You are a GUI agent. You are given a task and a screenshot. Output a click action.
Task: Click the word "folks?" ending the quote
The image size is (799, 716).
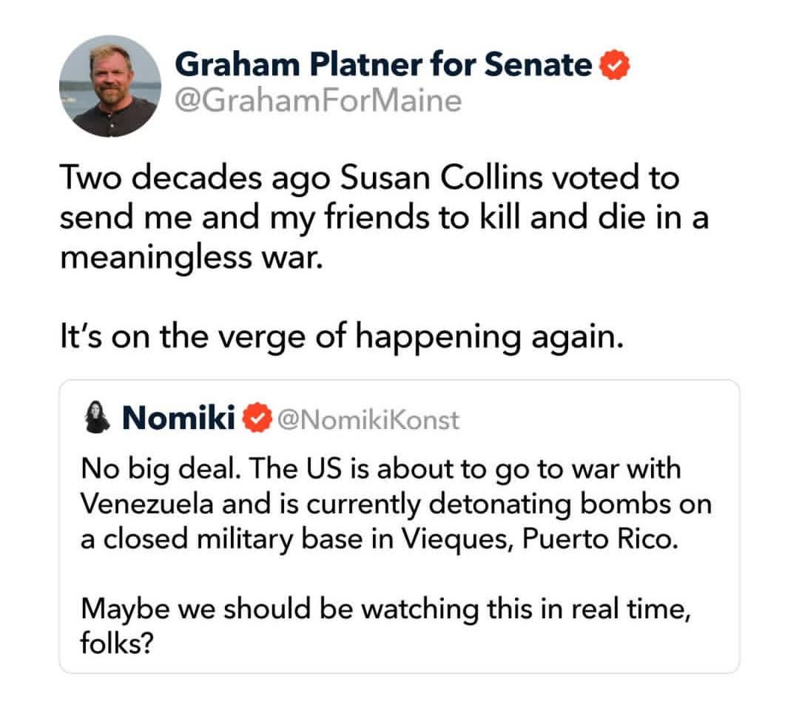pyautogui.click(x=117, y=644)
